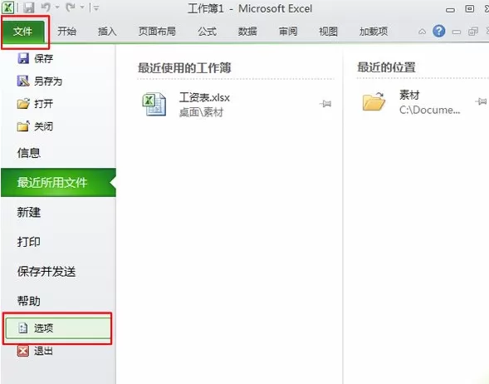This screenshot has height=384, width=489.
Task: Click the open folder icon beside 打开
Action: point(23,103)
